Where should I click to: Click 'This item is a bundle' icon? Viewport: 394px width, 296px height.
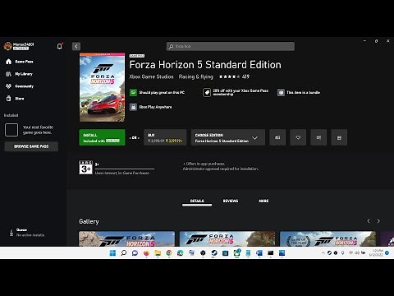[281, 92]
